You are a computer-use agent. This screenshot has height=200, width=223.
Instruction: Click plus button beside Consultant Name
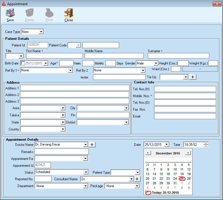point(137,179)
